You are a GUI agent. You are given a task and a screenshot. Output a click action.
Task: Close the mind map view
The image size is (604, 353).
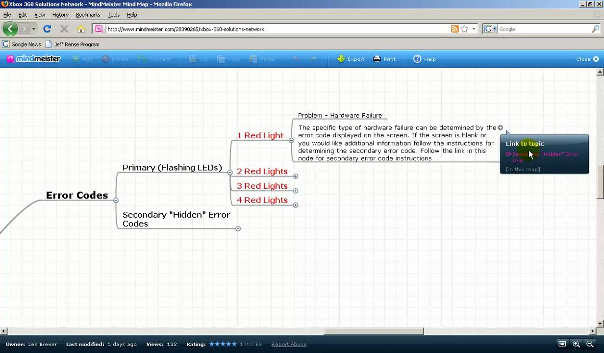pos(587,59)
